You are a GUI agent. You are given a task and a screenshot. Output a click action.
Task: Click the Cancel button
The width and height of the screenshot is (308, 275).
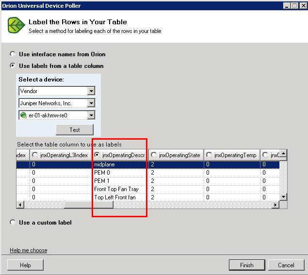(x=286, y=265)
